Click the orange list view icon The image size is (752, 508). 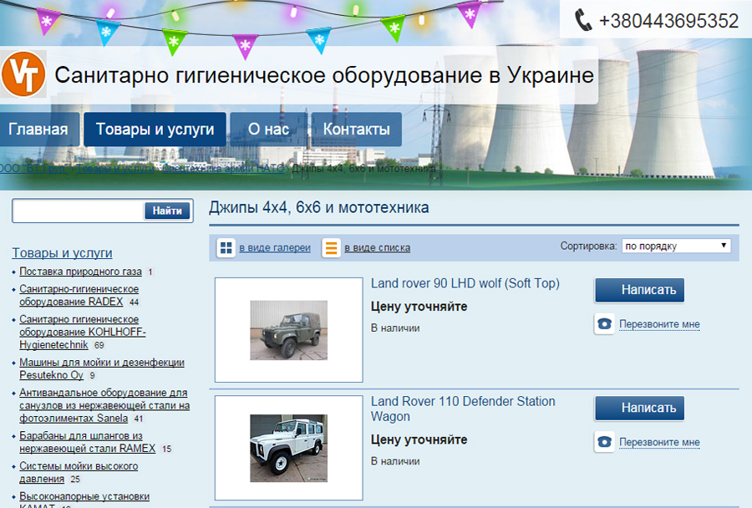click(x=332, y=248)
